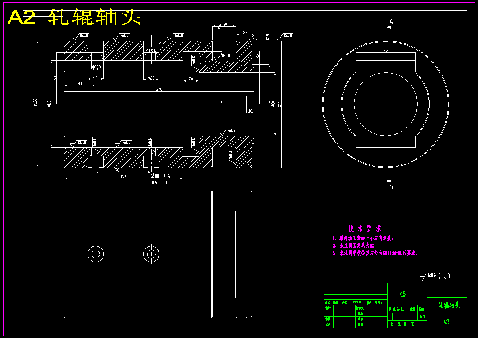Screen dimensions: 478x338
Task: Select the 240 length dimension text
Action: [159, 89]
